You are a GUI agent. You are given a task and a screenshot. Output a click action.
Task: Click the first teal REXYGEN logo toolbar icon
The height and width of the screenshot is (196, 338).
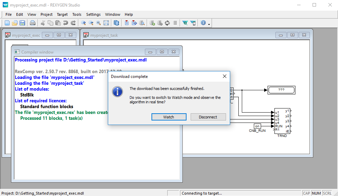[x=185, y=23]
